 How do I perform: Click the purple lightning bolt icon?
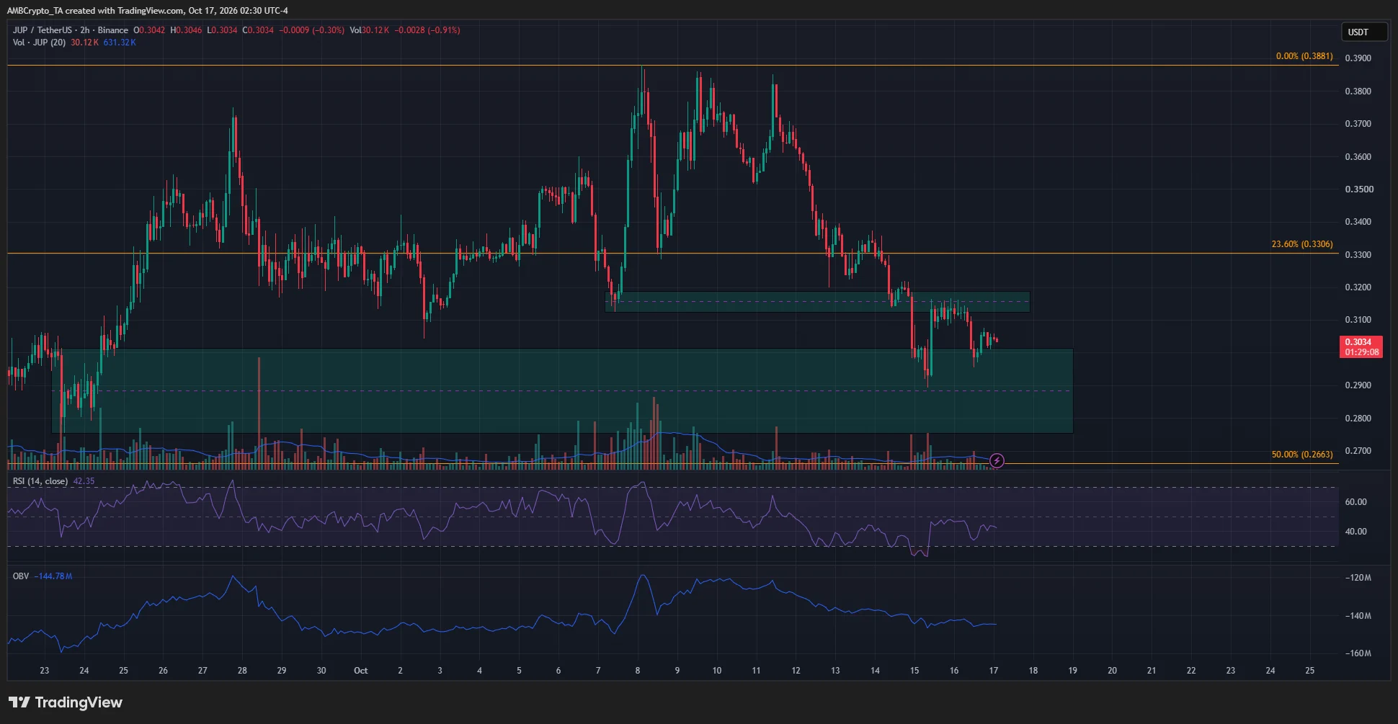[x=997, y=460]
